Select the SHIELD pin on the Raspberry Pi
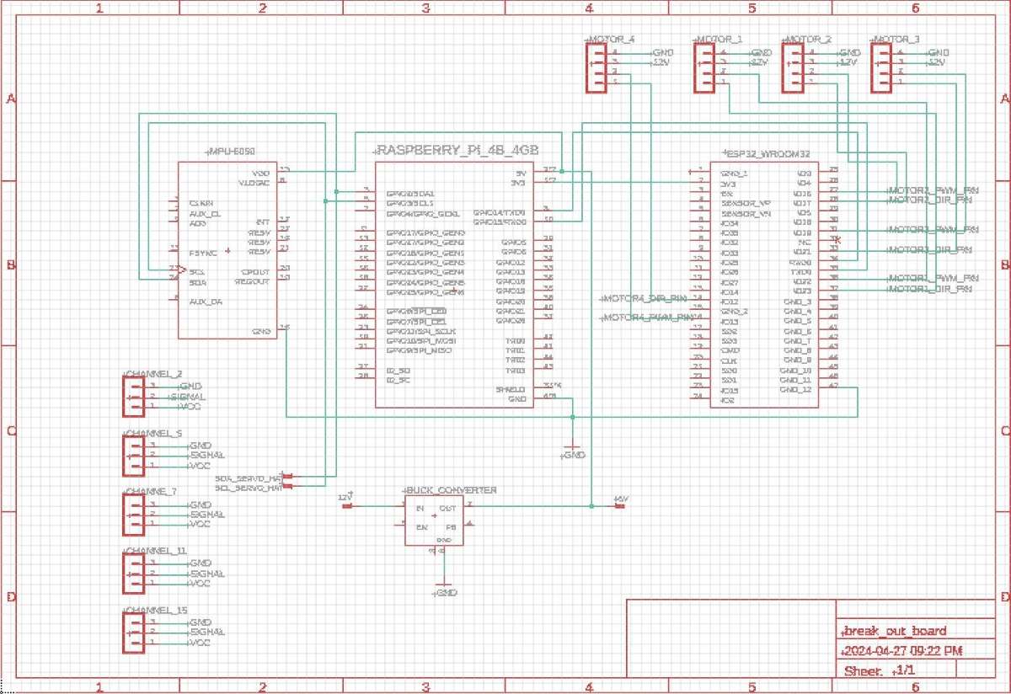Image resolution: width=1011 pixels, height=694 pixels. 511,390
